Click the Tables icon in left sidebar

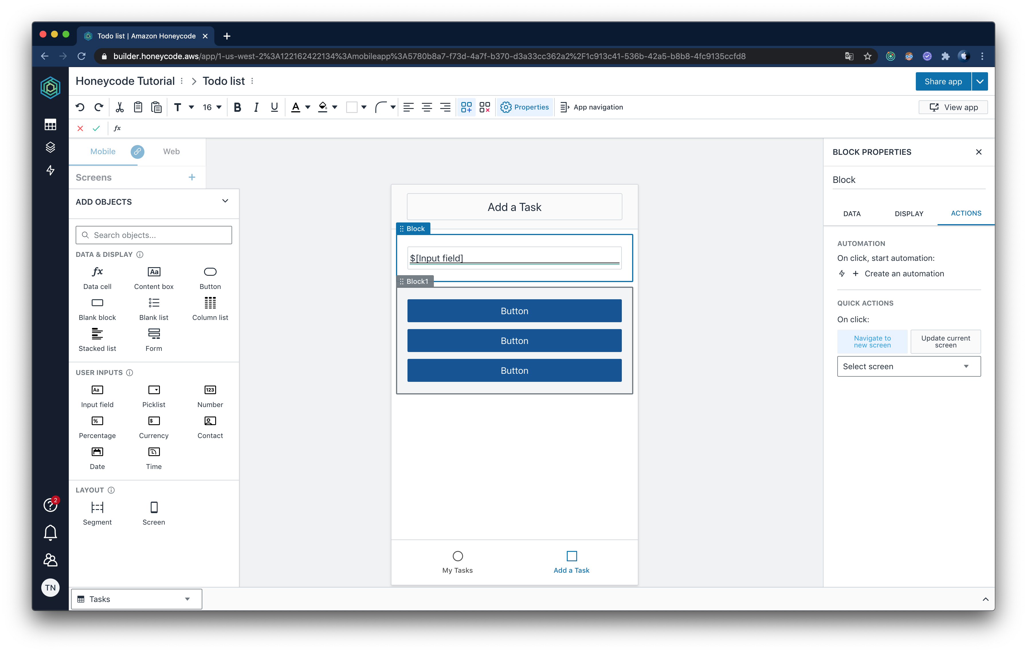[x=50, y=124]
